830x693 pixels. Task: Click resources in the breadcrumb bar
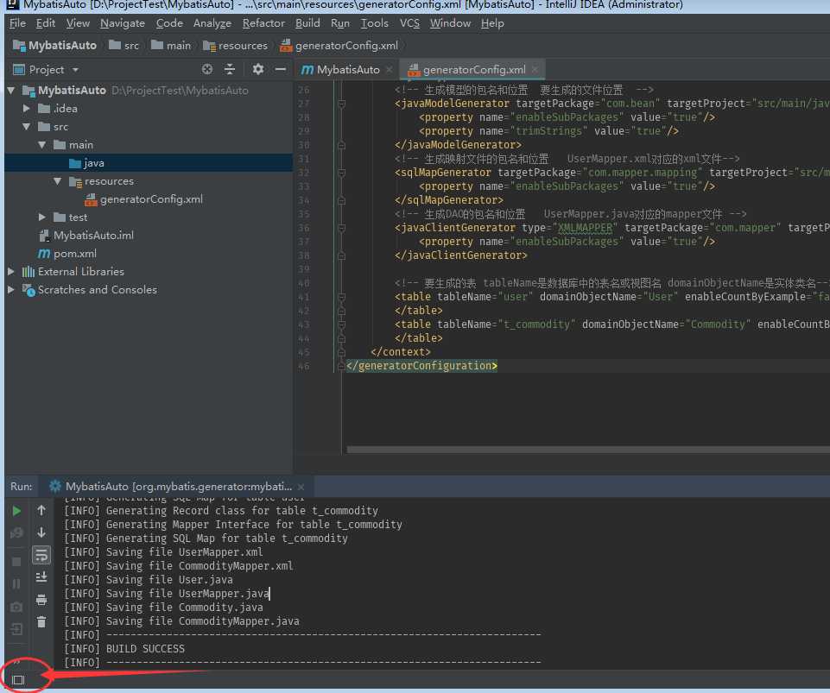[236, 46]
